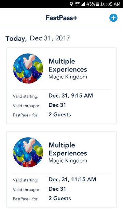Tap 2 Guests in the second FastPass card

coord(60,198)
